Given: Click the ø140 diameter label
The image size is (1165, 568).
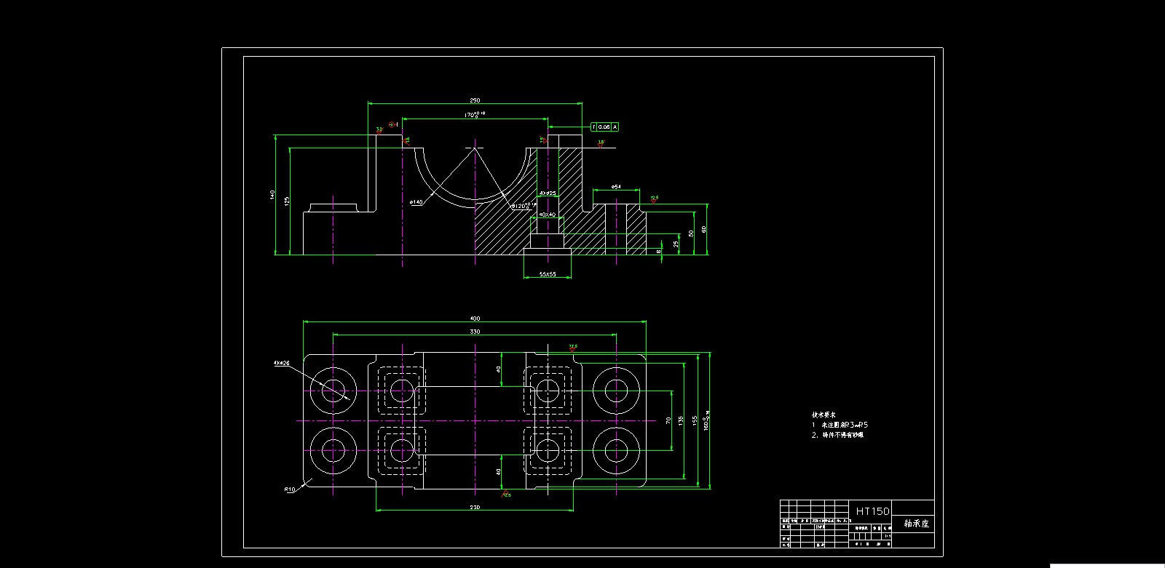Looking at the screenshot, I should [x=416, y=202].
